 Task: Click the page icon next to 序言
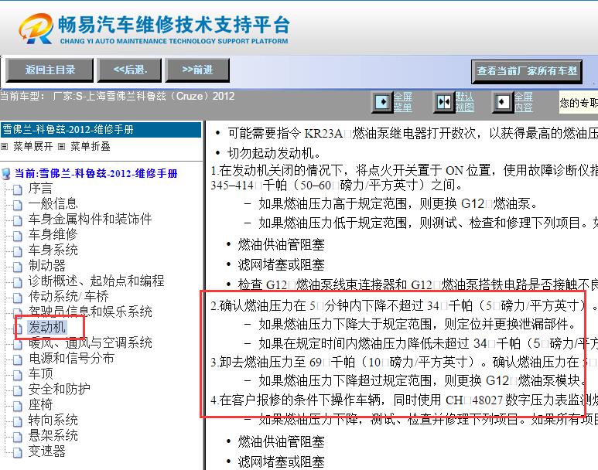(x=18, y=189)
